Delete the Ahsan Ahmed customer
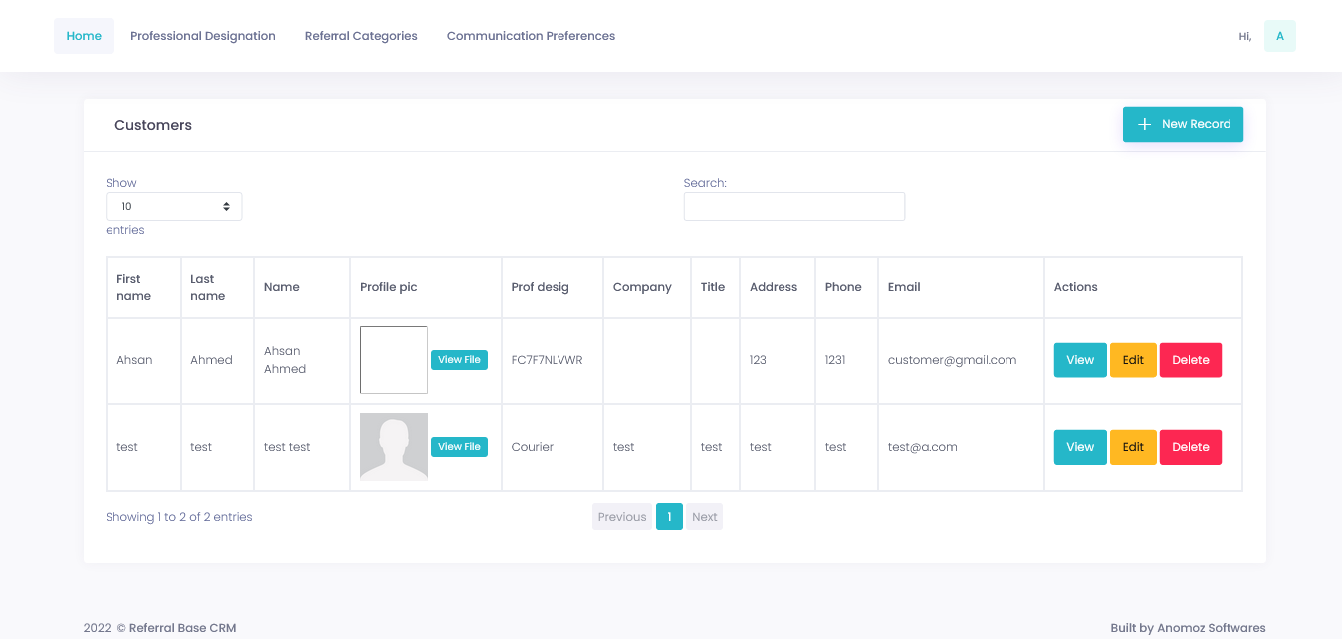Image resolution: width=1342 pixels, height=639 pixels. pyautogui.click(x=1191, y=359)
